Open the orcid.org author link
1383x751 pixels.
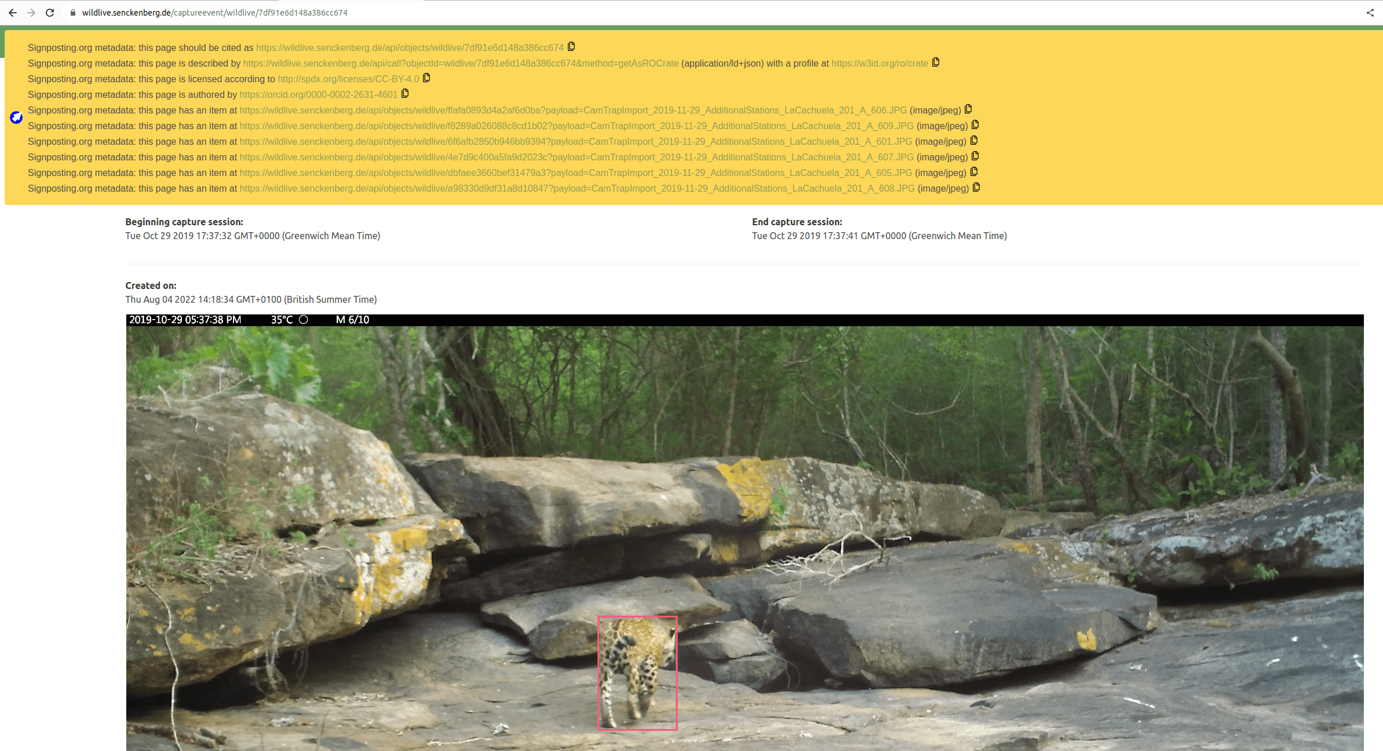[x=318, y=94]
